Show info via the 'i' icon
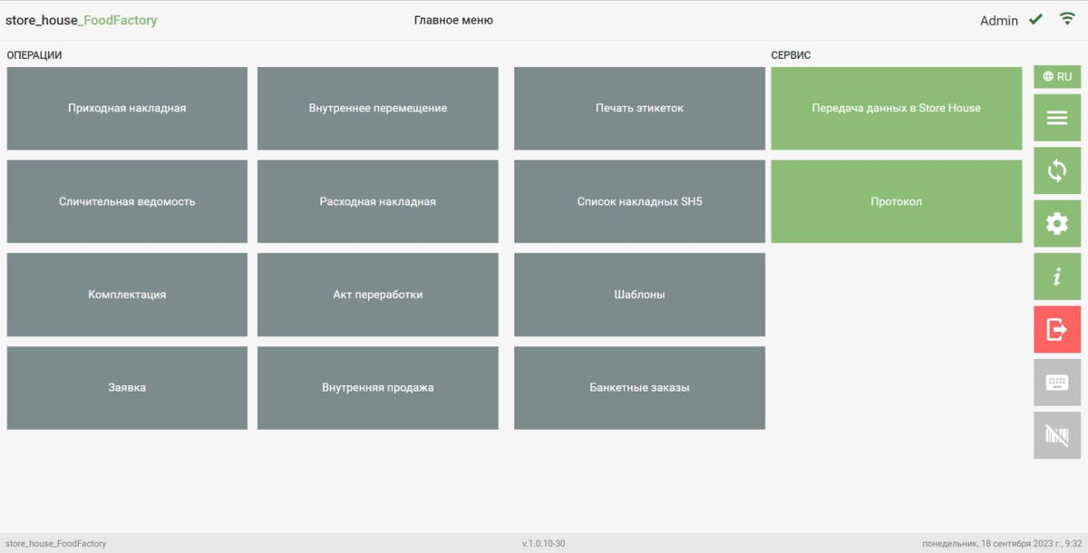 click(1057, 276)
